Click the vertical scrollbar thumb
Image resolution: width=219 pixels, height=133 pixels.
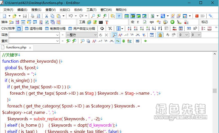[x=215, y=91]
